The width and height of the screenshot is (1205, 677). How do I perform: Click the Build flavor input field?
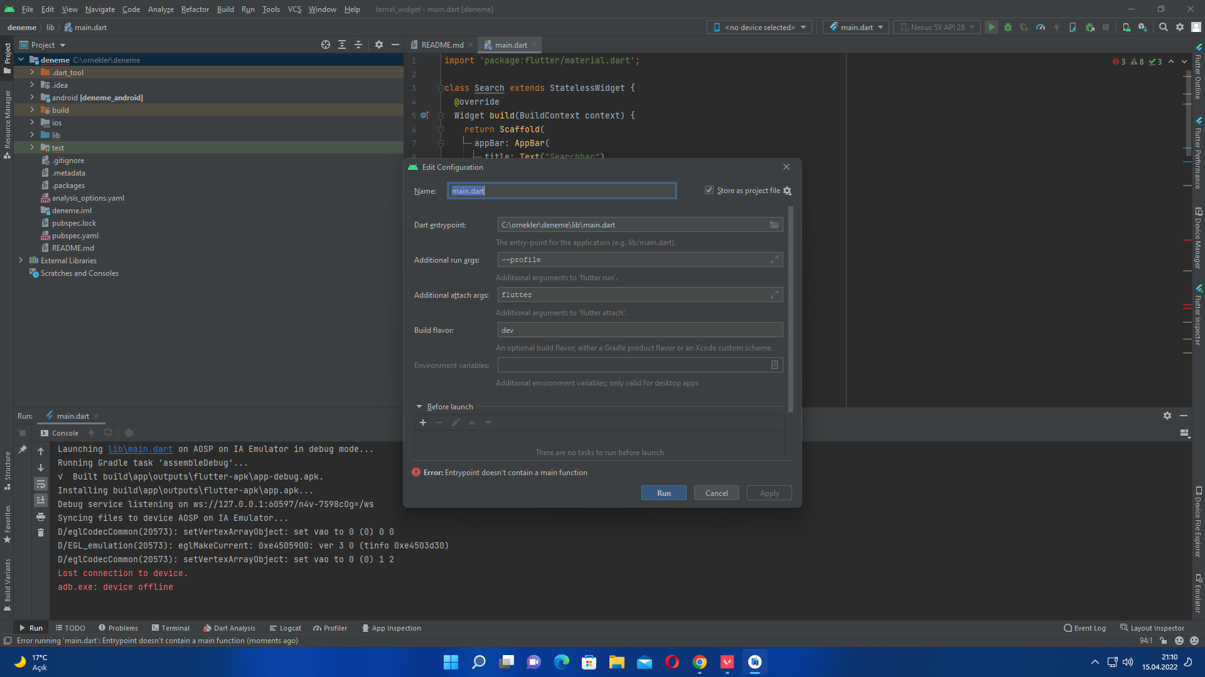[x=640, y=330]
